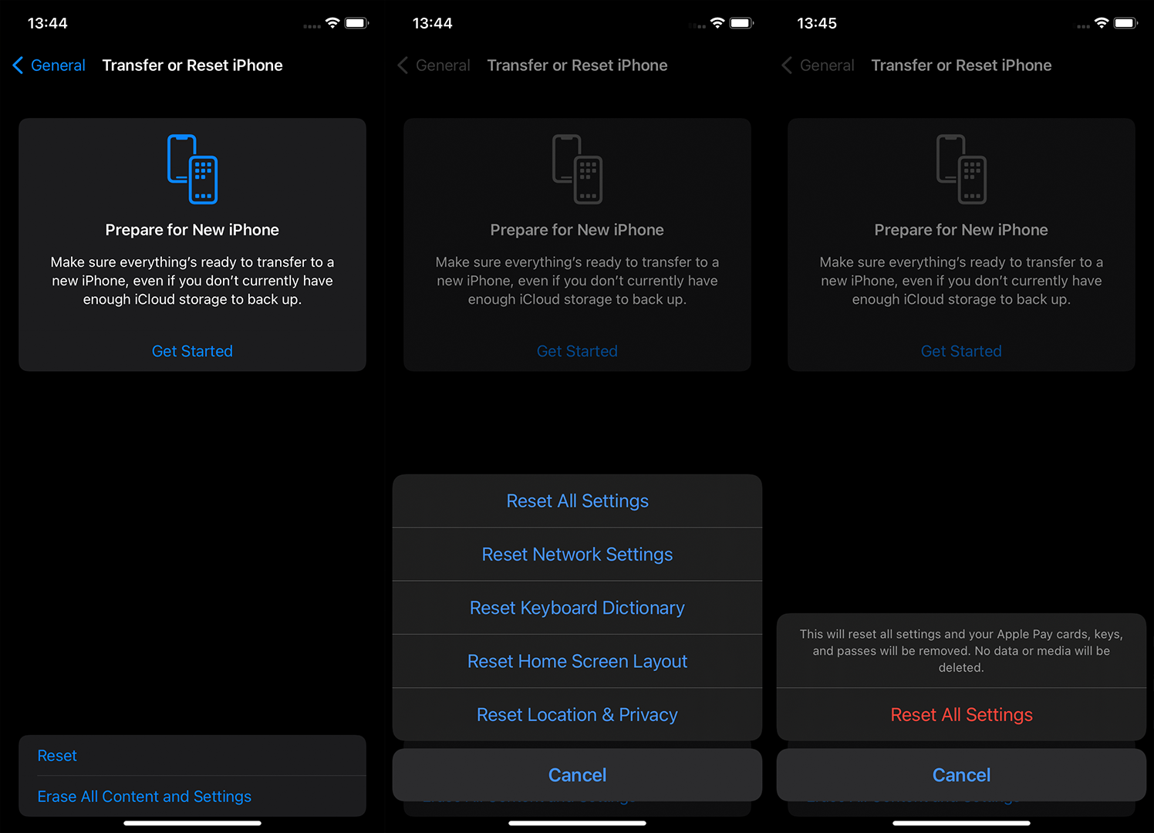Select Reset Home Screen Layout
Screen dimensions: 1154x833
click(577, 661)
